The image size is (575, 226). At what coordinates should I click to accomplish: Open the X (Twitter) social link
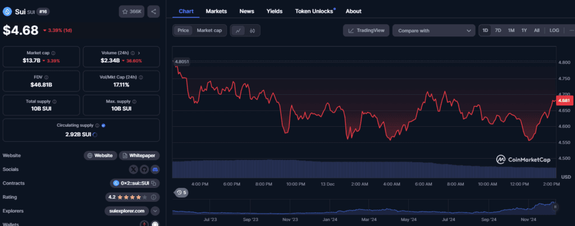click(133, 169)
